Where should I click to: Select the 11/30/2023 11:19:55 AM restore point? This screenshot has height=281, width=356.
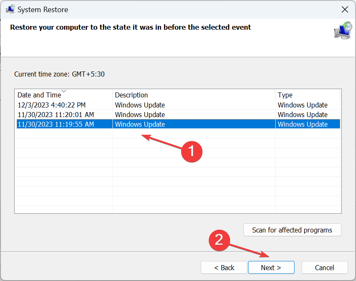56,124
